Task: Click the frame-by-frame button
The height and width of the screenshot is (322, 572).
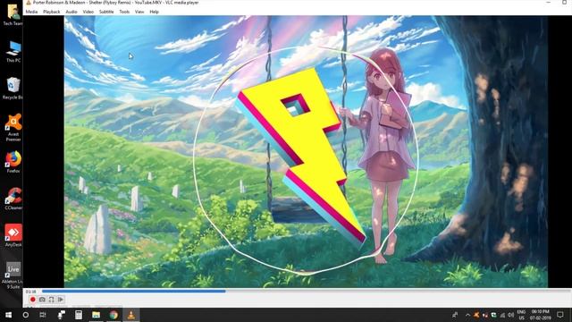Action: point(61,300)
